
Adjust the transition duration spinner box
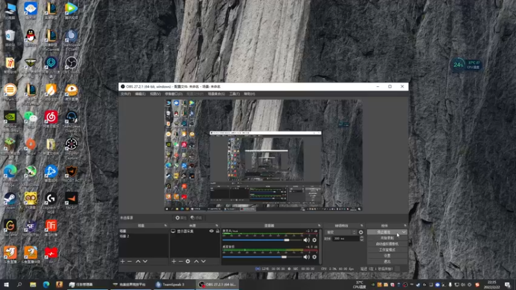pyautogui.click(x=344, y=238)
